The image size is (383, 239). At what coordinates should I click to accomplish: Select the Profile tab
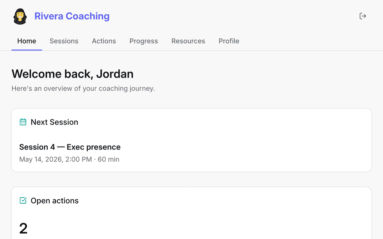pyautogui.click(x=229, y=41)
